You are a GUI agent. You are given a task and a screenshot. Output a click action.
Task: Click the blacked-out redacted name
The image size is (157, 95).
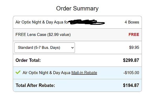click(87, 22)
